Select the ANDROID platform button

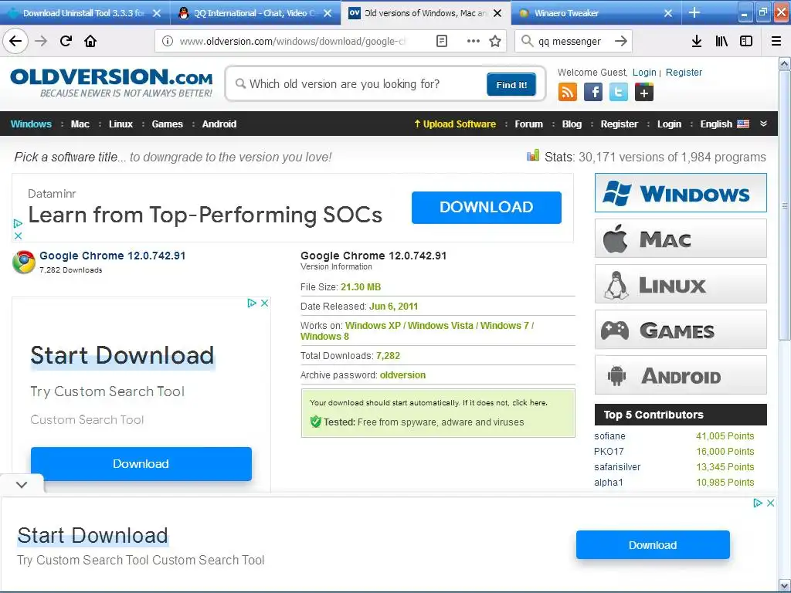coord(681,375)
